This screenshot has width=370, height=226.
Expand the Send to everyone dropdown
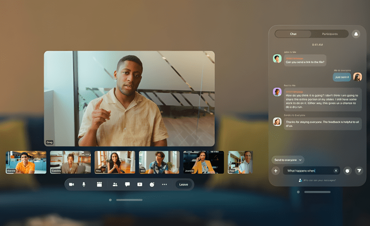pos(288,160)
